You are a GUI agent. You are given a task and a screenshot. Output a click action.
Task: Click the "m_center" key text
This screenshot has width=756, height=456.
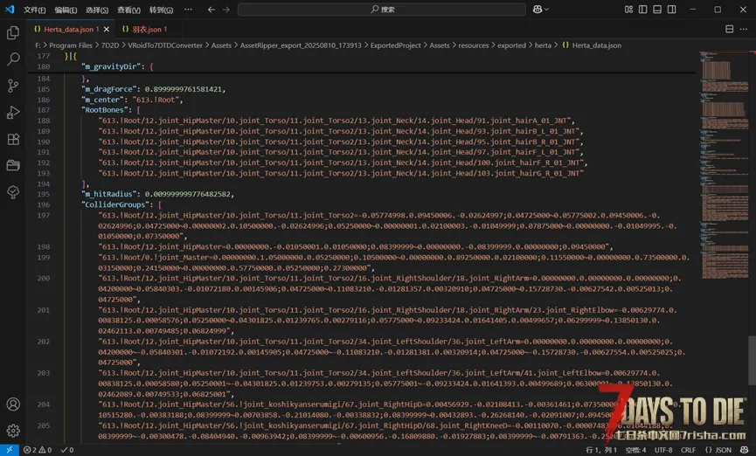103,100
